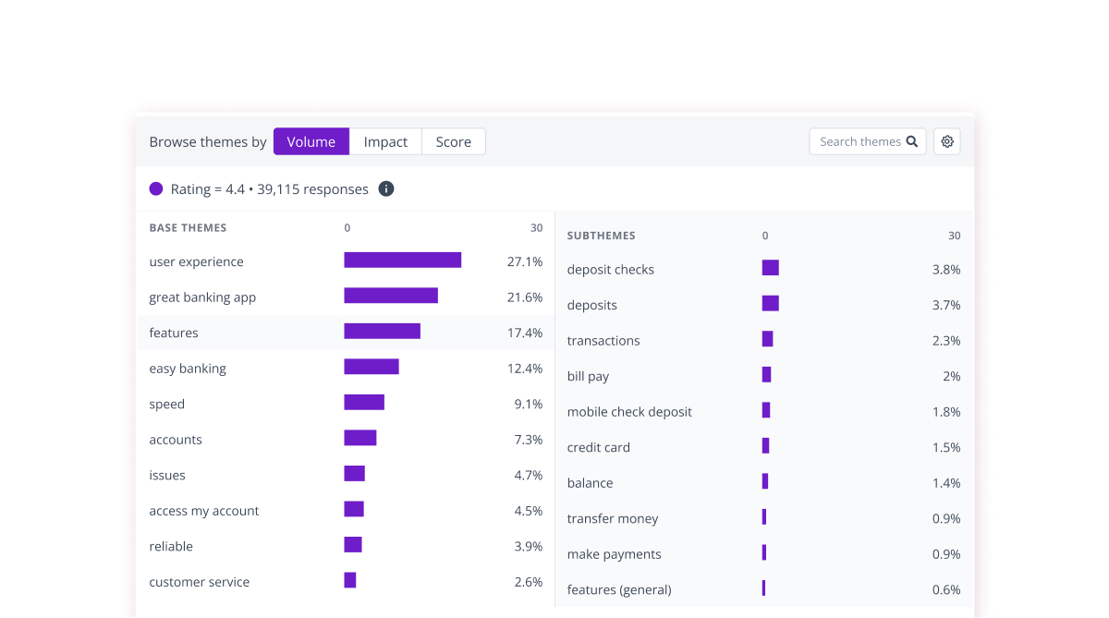The image size is (1109, 618).
Task: Switch to the Score tab
Action: pos(453,141)
